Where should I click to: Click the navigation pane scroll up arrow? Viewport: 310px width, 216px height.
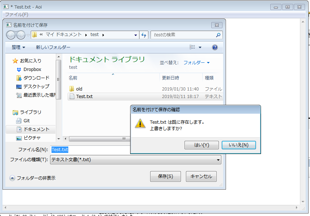(59, 57)
